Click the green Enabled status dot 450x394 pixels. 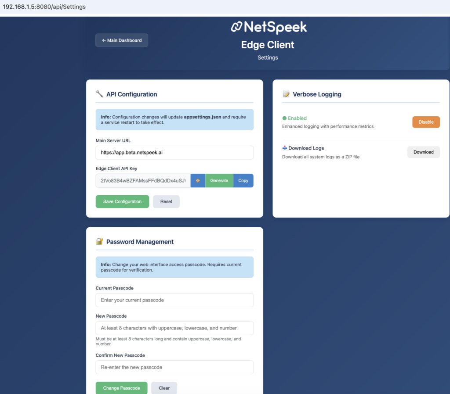click(284, 118)
